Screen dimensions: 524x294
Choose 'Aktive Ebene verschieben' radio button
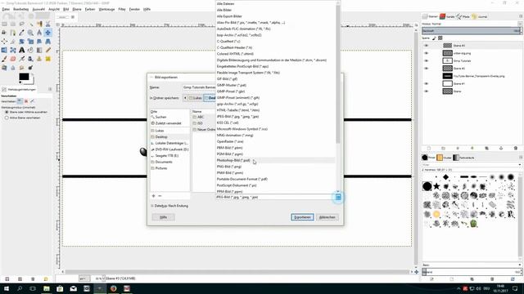click(x=7, y=118)
